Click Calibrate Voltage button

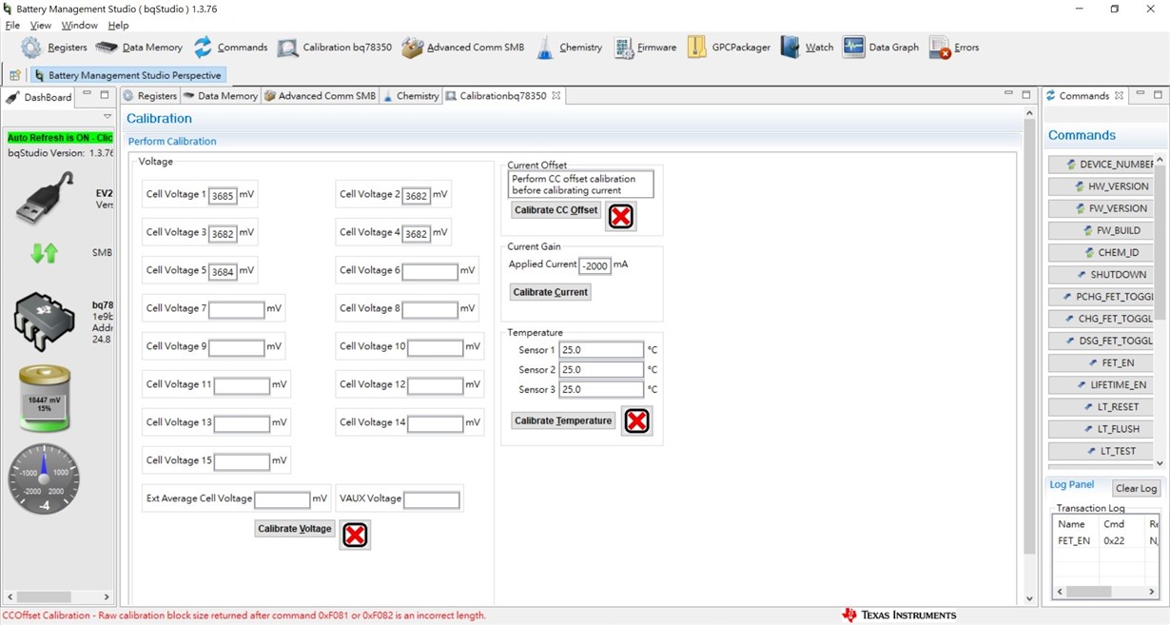pyautogui.click(x=295, y=529)
